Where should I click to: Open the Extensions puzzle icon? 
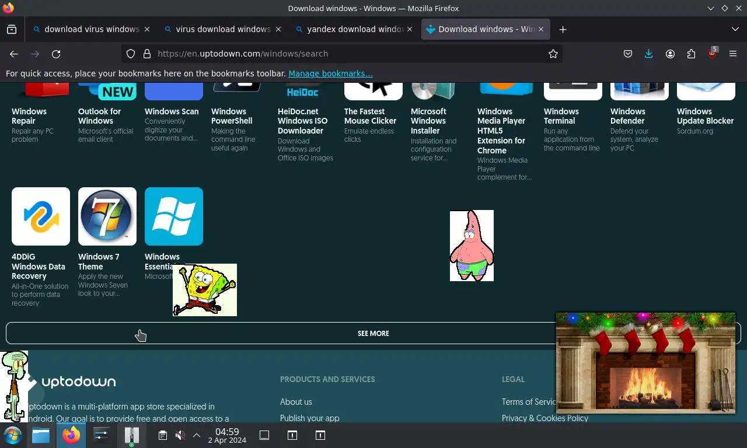point(691,54)
